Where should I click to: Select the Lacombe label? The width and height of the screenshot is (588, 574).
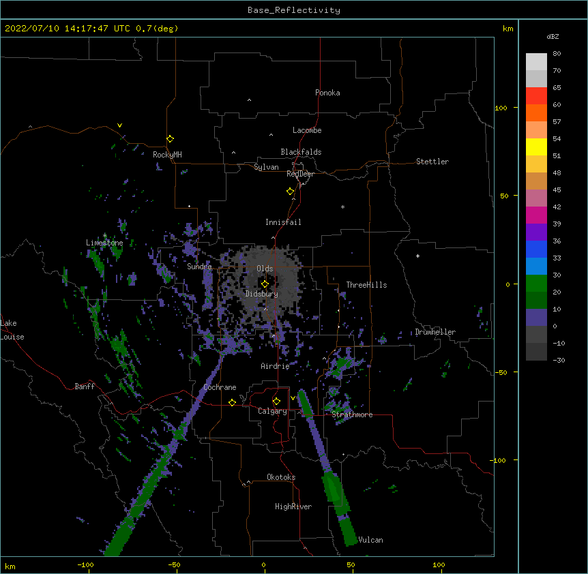click(307, 130)
